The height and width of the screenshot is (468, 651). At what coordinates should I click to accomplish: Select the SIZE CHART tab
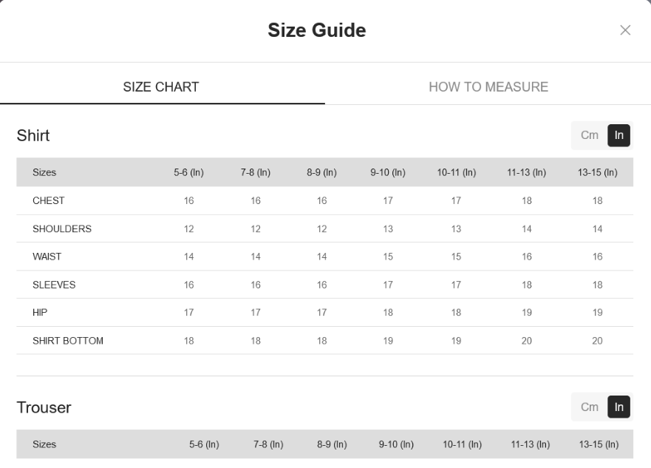[x=161, y=87]
